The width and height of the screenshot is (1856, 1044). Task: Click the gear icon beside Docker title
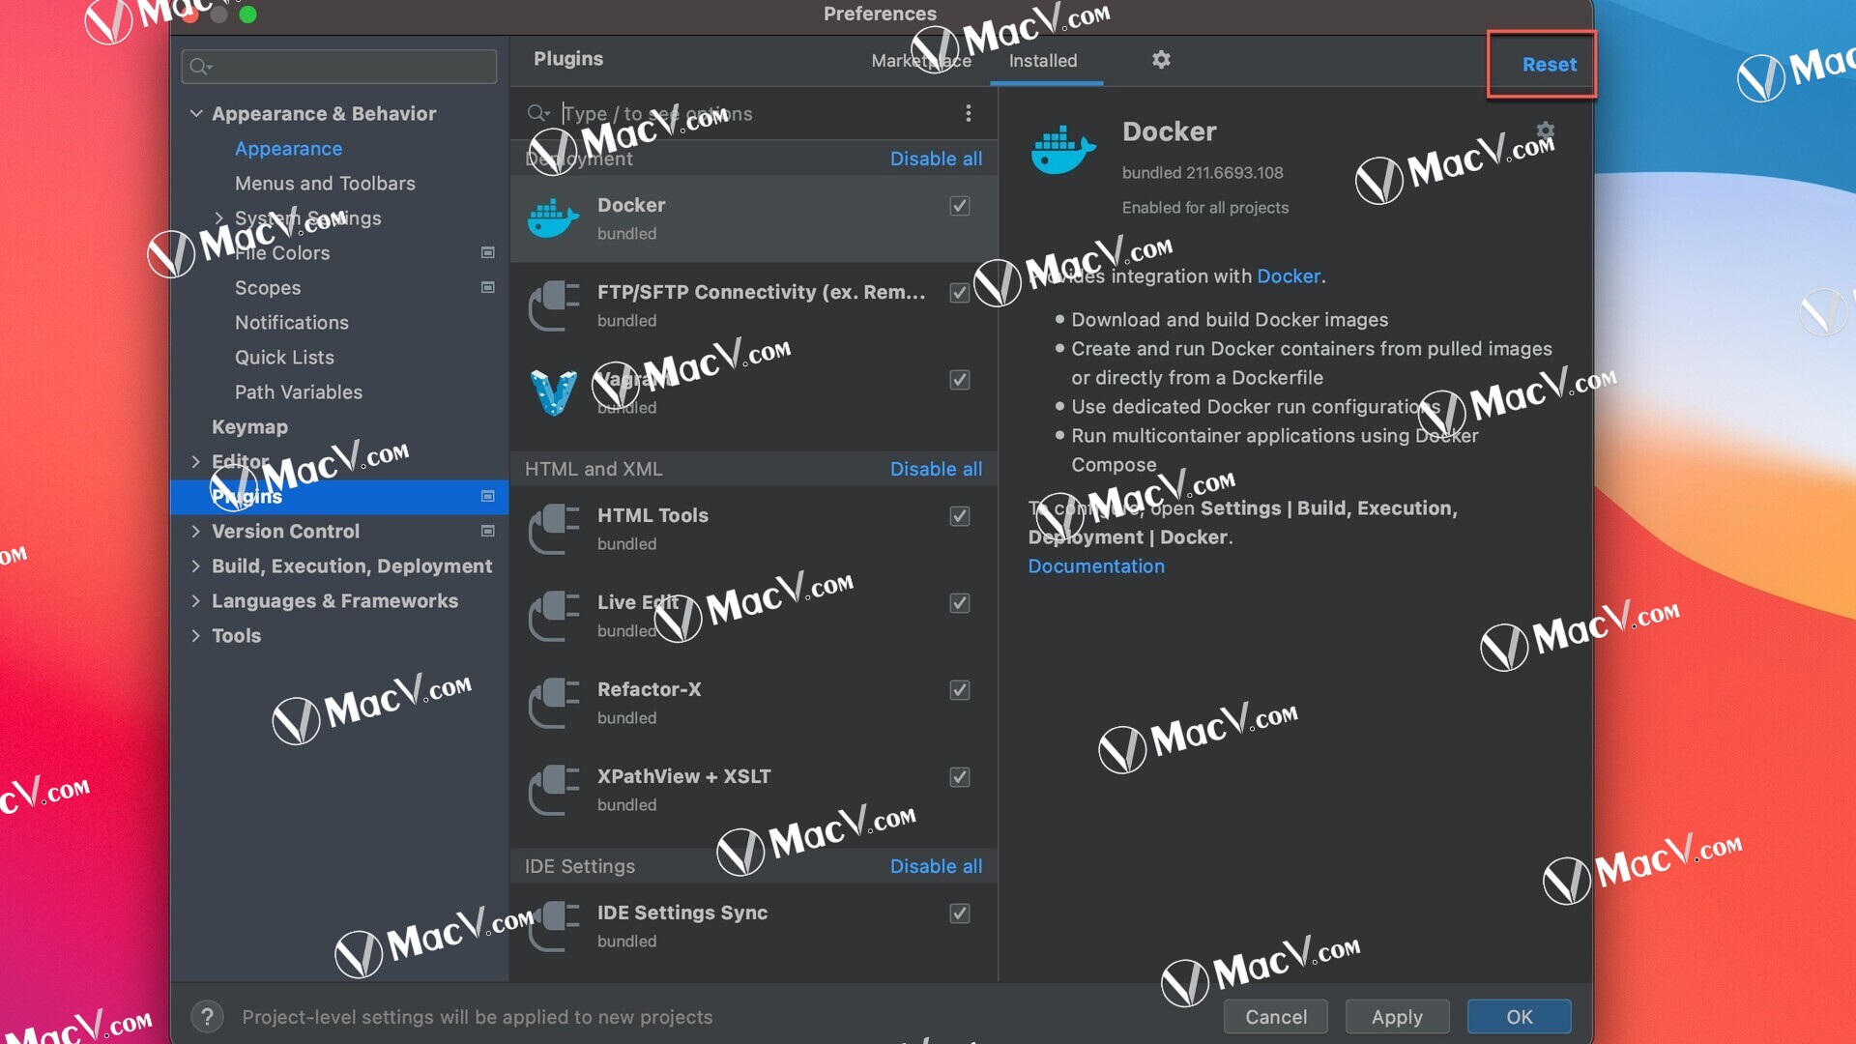[1545, 130]
